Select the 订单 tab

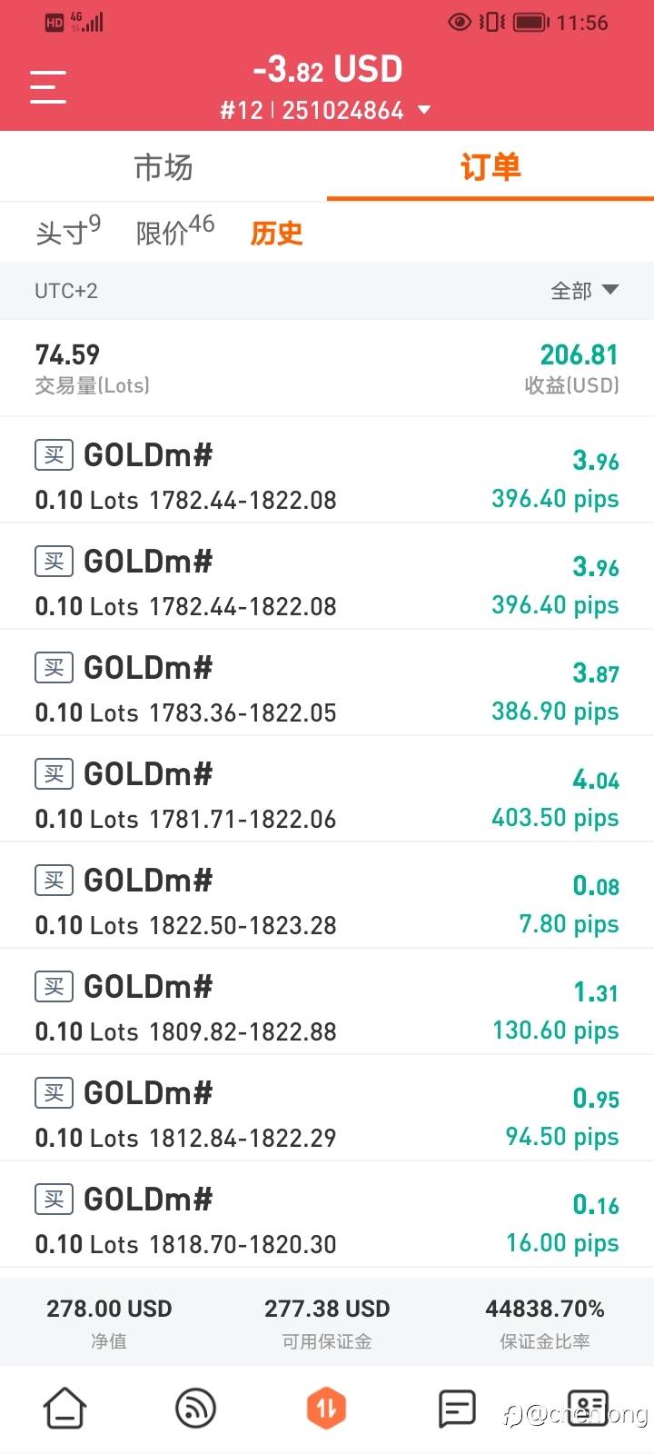click(x=490, y=167)
